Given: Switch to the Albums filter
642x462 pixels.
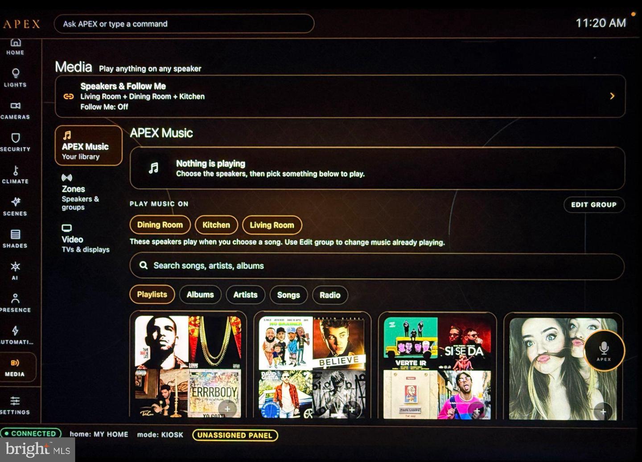Looking at the screenshot, I should 200,295.
